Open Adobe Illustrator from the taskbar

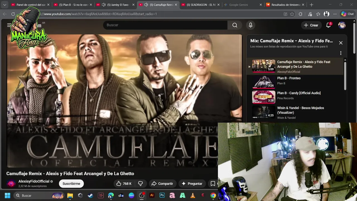pyautogui.click(x=152, y=195)
